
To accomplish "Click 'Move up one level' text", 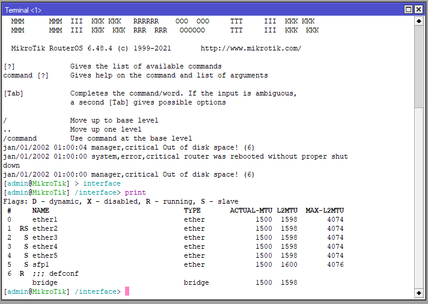I will pos(106,129).
